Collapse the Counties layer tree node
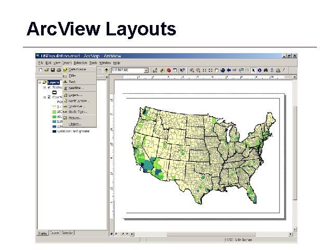Image resolution: width=333 pixels, height=250 pixels. click(x=44, y=97)
